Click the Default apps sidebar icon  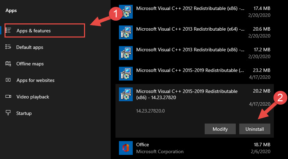click(x=8, y=47)
